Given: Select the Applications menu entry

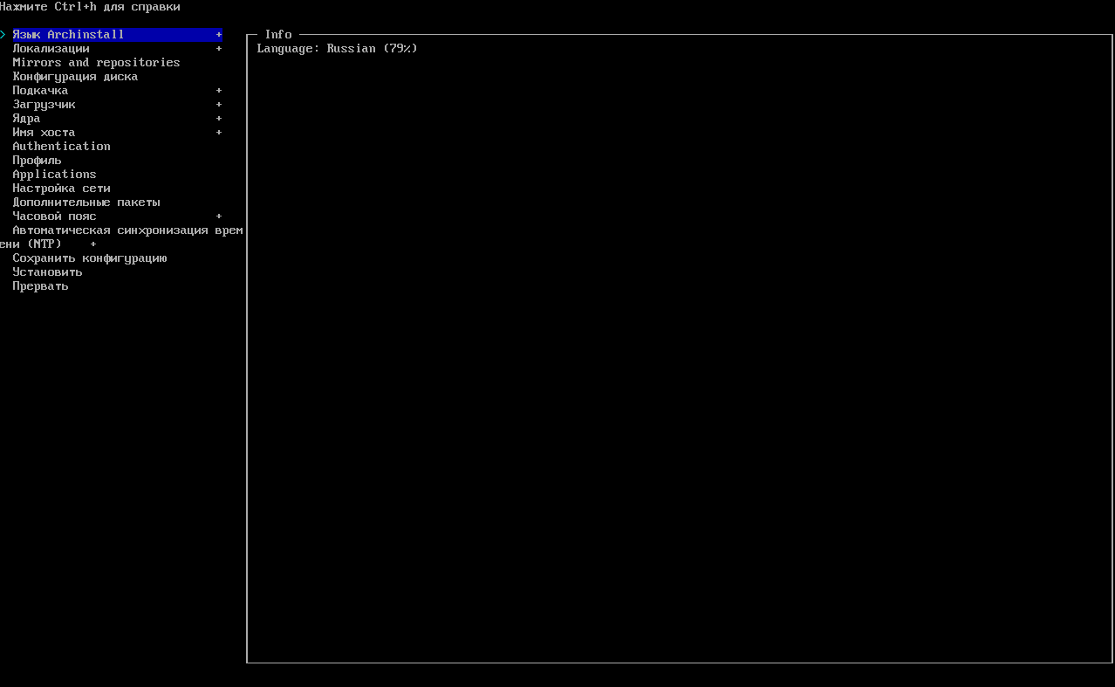Looking at the screenshot, I should click(x=54, y=175).
